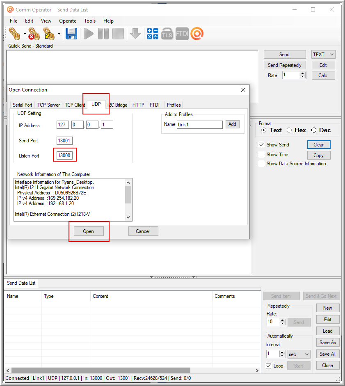Open the View menu
345x386 pixels.
(46, 21)
